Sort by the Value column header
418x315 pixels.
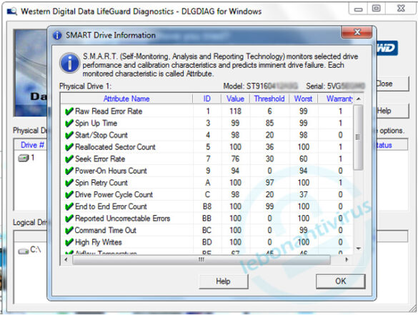(235, 99)
